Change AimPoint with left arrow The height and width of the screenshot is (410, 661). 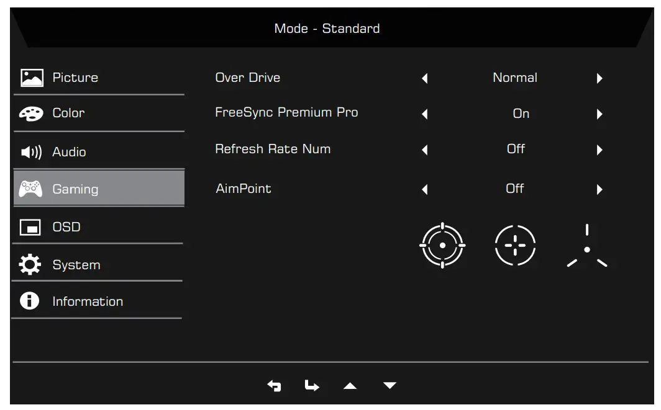[425, 189]
